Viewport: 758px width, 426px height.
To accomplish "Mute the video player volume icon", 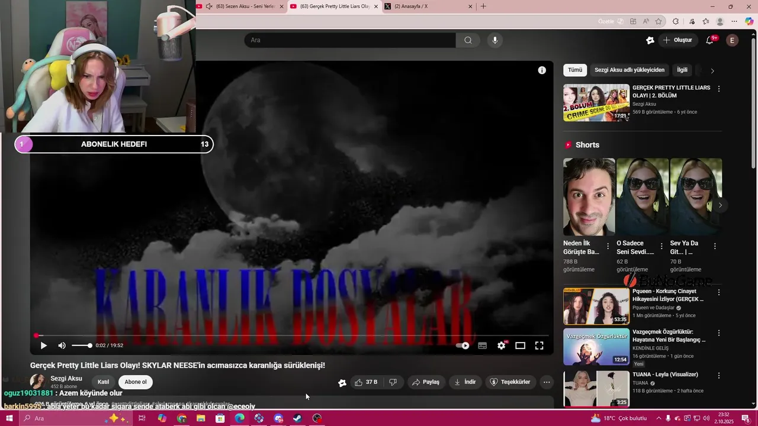I will [62, 346].
